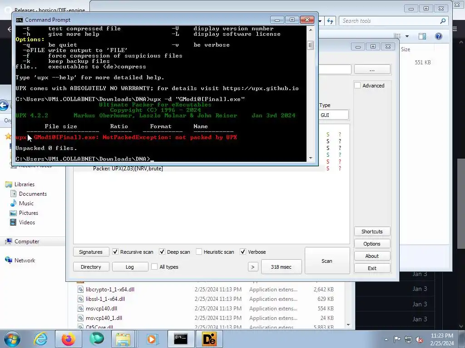Click Command Prompt scroll up arrow
The width and height of the screenshot is (465, 348).
(x=311, y=30)
